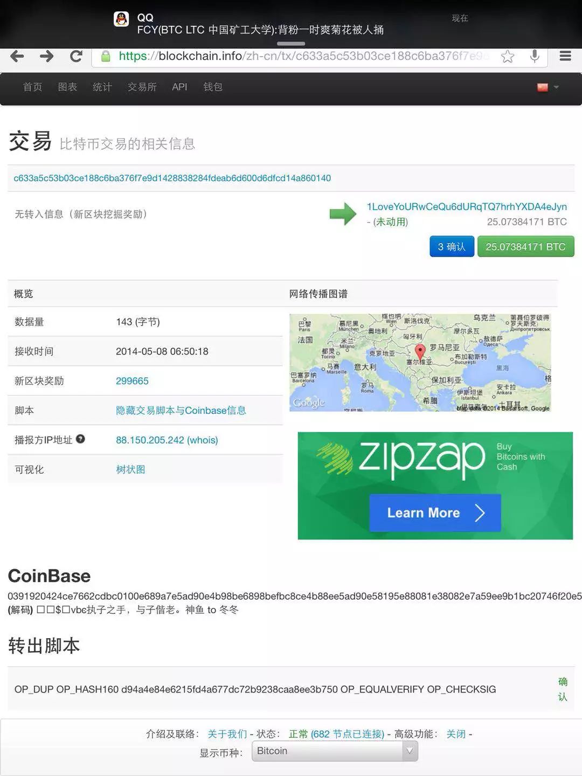Open block reward link 299665

pos(132,381)
